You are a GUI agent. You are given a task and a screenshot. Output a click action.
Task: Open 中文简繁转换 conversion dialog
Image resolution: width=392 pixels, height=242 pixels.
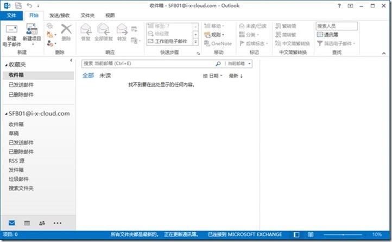(x=292, y=43)
